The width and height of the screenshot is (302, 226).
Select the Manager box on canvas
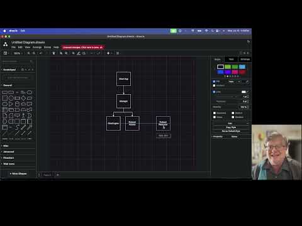pos(123,101)
